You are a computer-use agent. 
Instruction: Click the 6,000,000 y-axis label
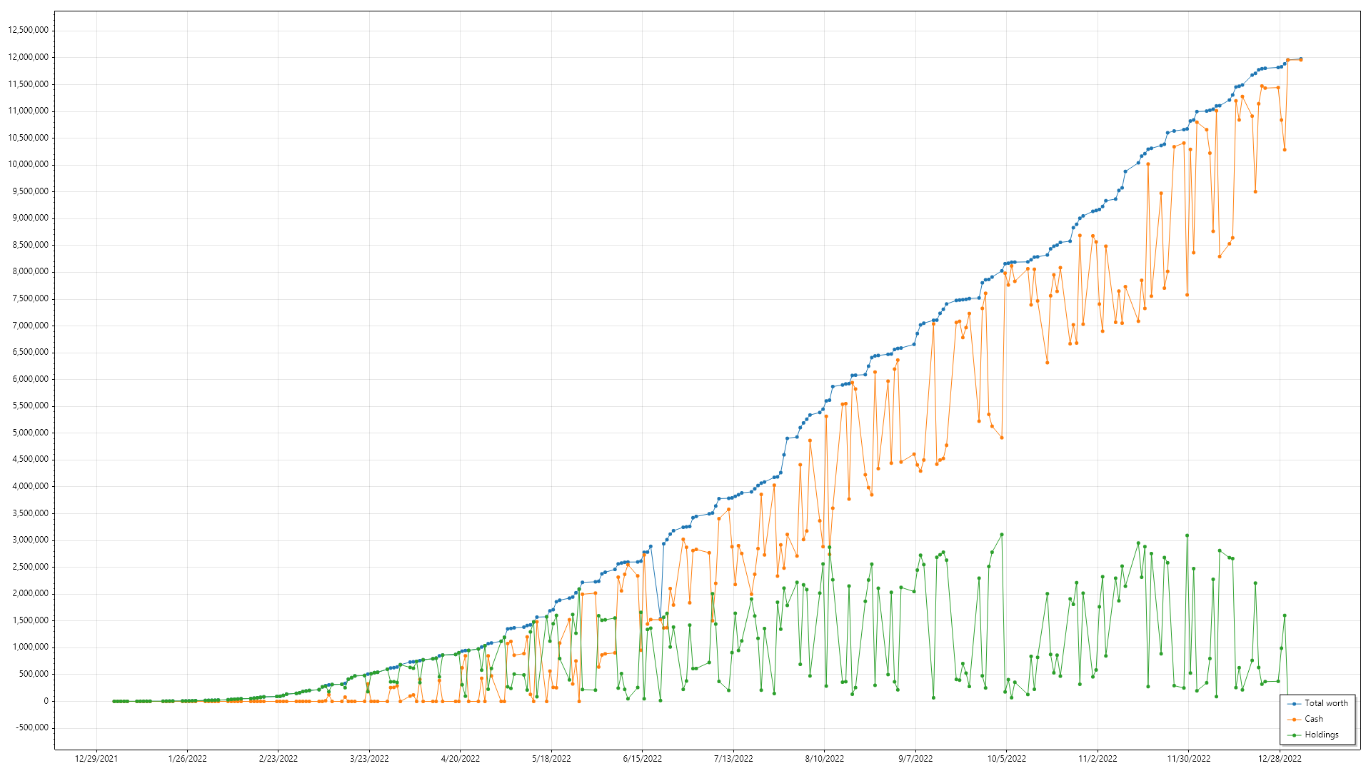pyautogui.click(x=31, y=379)
